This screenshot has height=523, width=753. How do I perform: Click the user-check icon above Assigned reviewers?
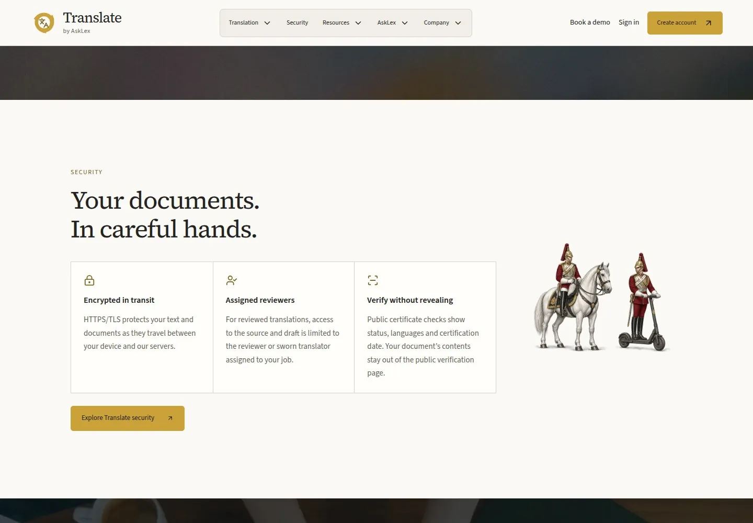tap(231, 280)
